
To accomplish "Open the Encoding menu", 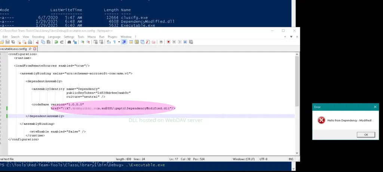I will [x=38, y=37].
